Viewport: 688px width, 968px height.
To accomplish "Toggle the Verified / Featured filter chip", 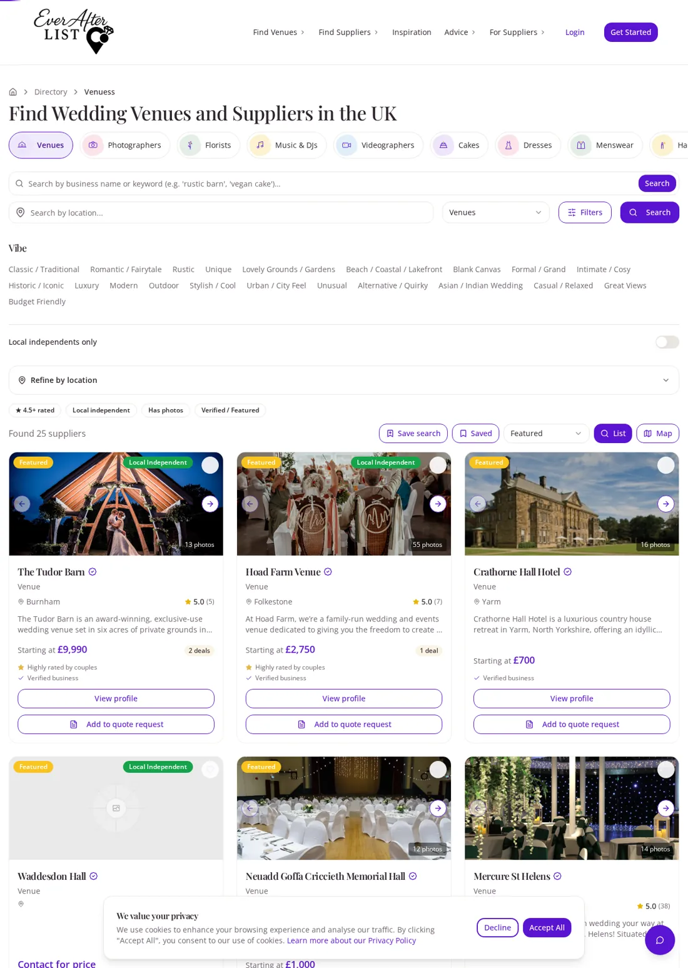I will 230,410.
